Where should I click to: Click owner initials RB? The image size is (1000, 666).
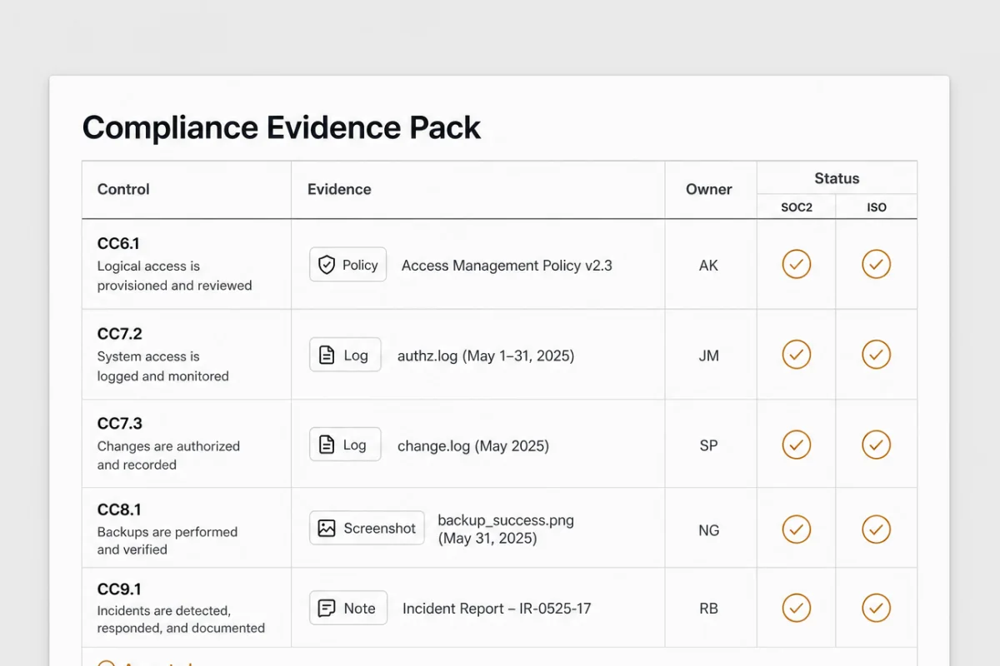(x=708, y=609)
